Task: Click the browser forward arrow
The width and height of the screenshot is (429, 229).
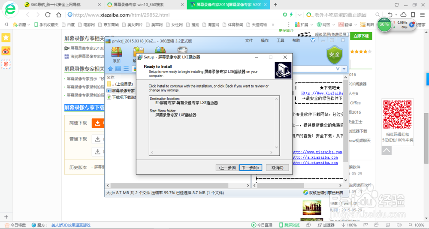Action: 38,15
